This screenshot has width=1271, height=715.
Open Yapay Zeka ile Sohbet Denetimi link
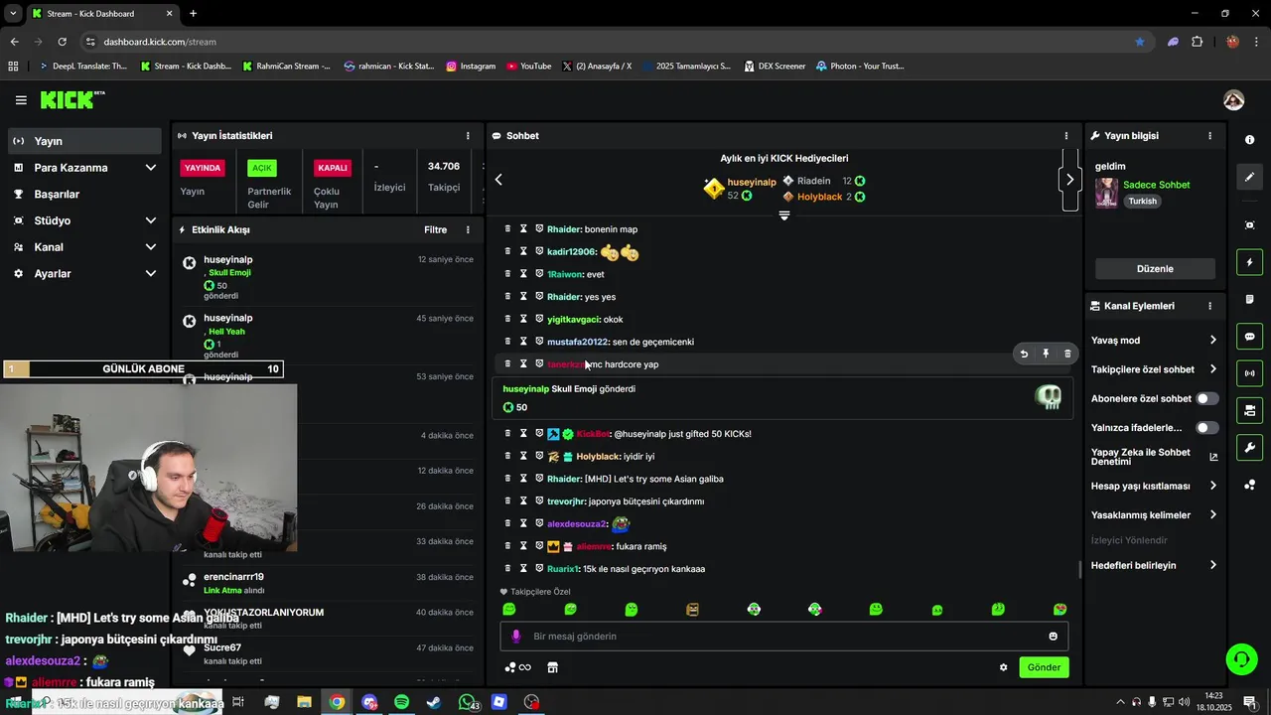(x=1154, y=457)
